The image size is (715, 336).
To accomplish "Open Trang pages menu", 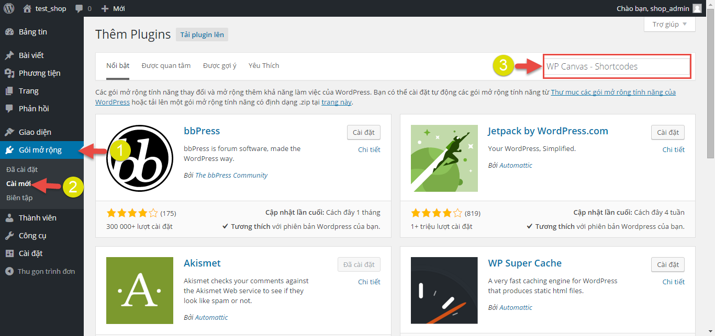I will (42, 90).
